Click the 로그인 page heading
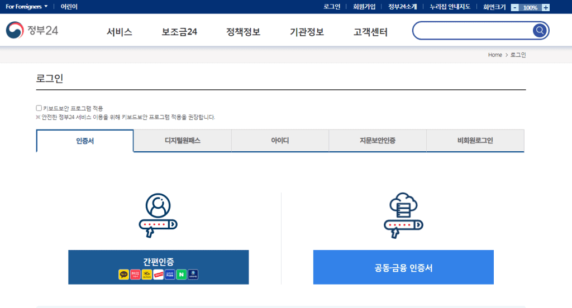 (50, 78)
